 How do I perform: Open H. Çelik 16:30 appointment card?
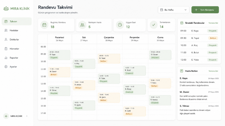click(x=134, y=111)
